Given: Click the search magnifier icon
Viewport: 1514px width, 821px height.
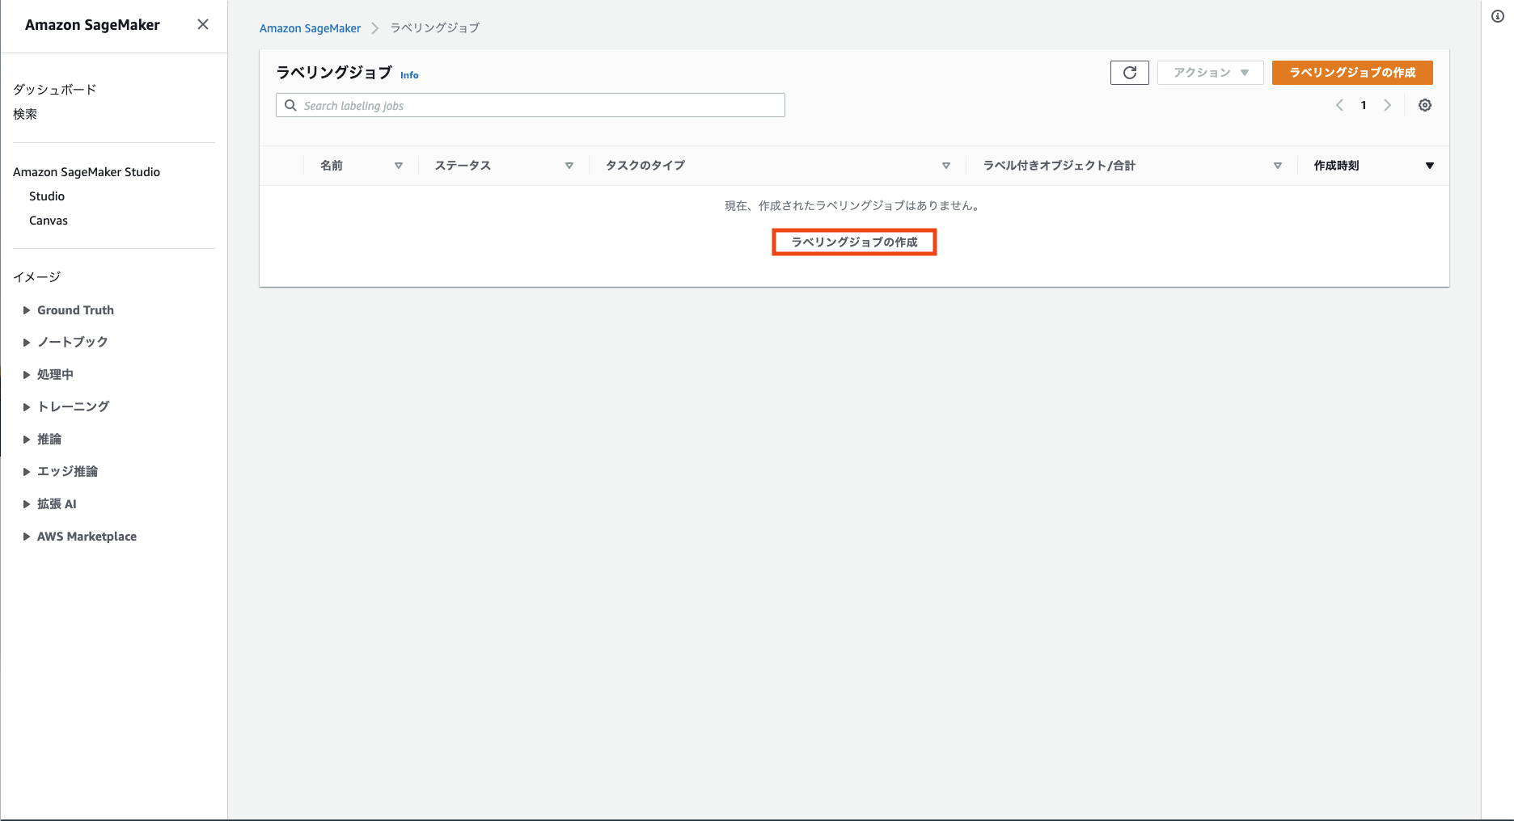Looking at the screenshot, I should click(290, 105).
